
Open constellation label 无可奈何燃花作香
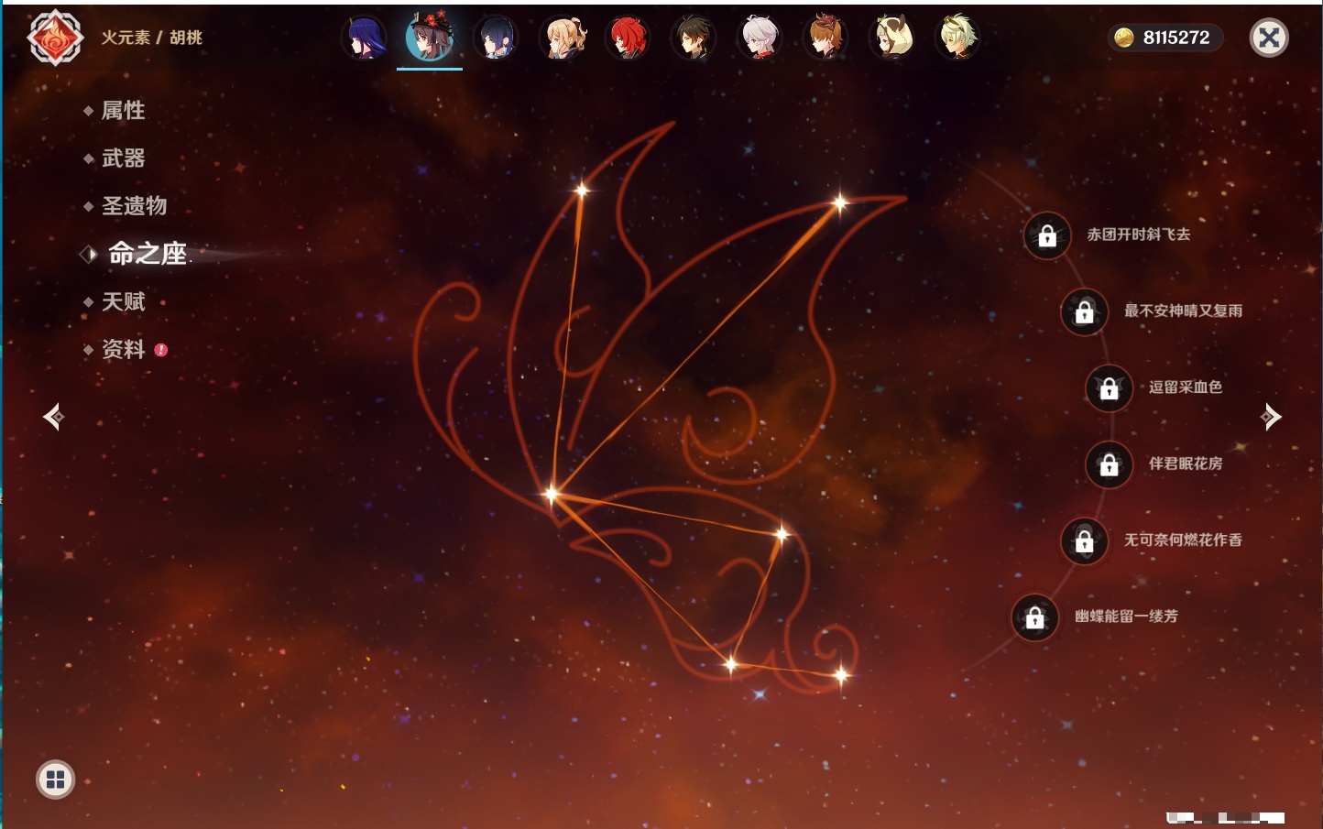coord(1184,540)
